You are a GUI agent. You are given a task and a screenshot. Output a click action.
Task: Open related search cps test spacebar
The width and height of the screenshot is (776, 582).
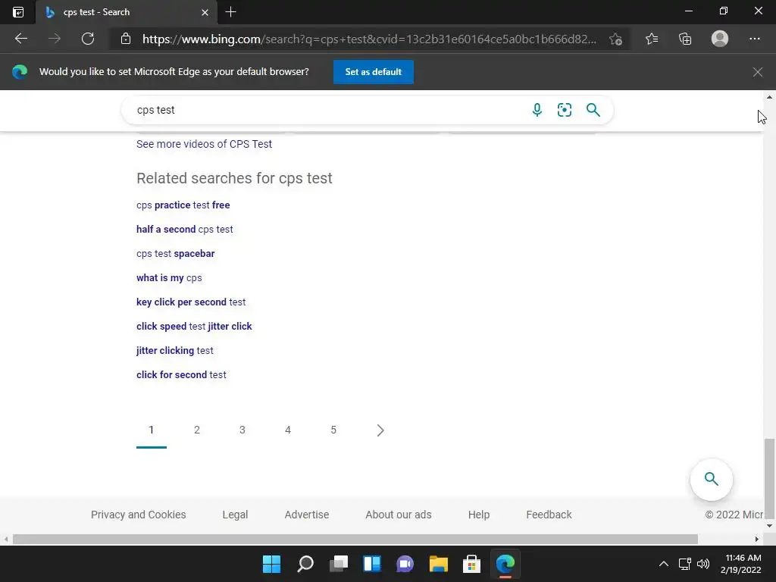pos(176,253)
